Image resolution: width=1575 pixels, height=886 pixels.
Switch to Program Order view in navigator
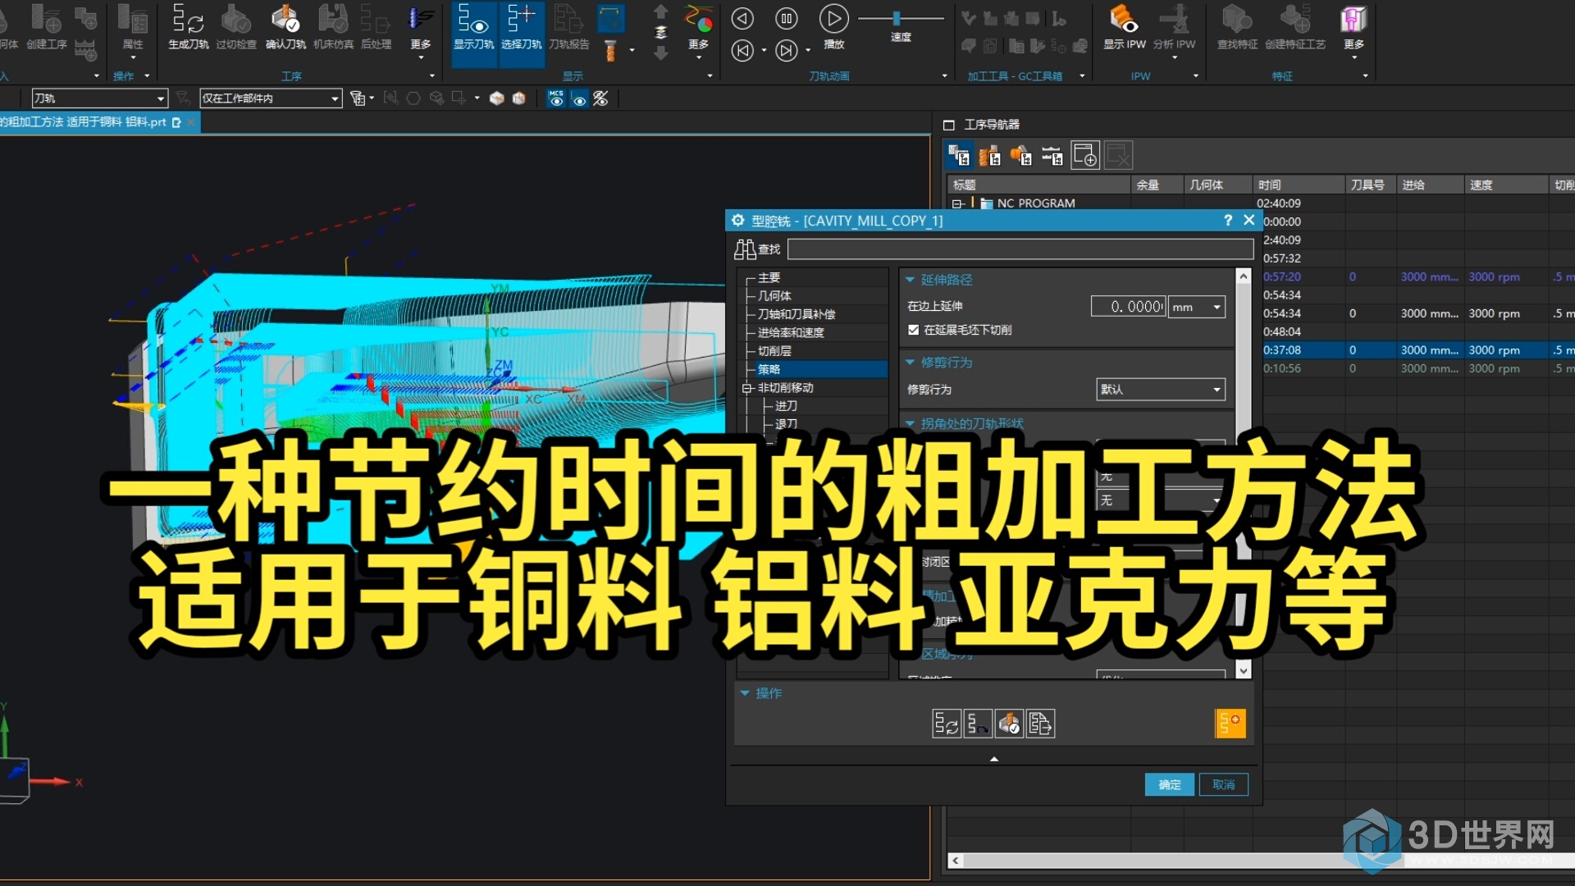pyautogui.click(x=958, y=155)
